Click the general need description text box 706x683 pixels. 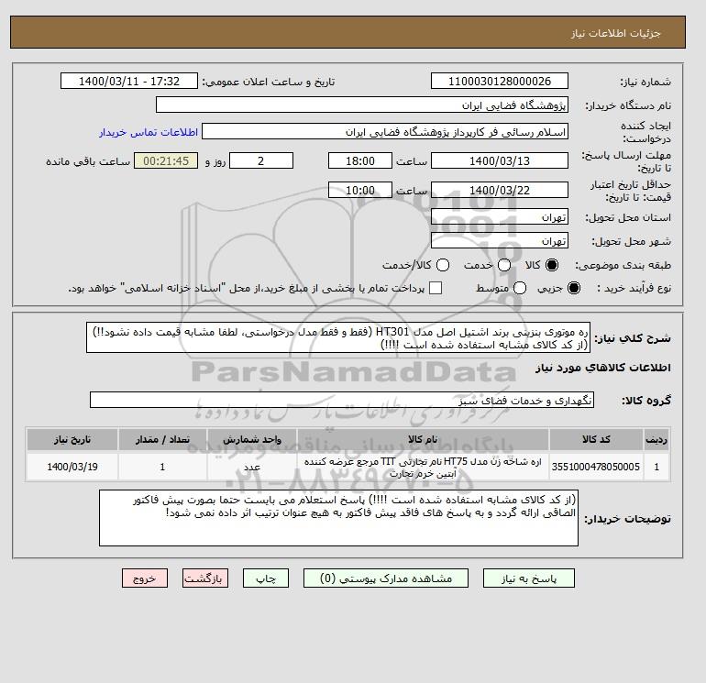pos(338,337)
